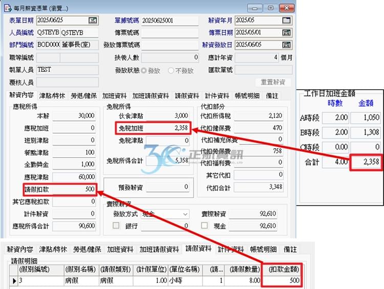Switch to upper 帳號明細 tab
Image resolution: width=384 pixels, height=289 pixels.
pos(247,96)
